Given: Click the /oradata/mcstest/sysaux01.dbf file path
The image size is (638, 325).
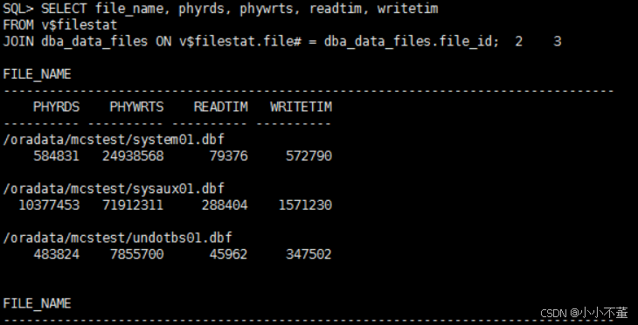Looking at the screenshot, I should click(x=114, y=189).
